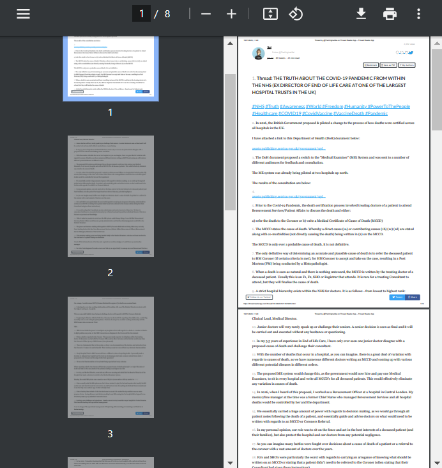The width and height of the screenshot is (442, 468).
Task: Open the gov.uk link after the consultation results sentence
Action: point(289,196)
